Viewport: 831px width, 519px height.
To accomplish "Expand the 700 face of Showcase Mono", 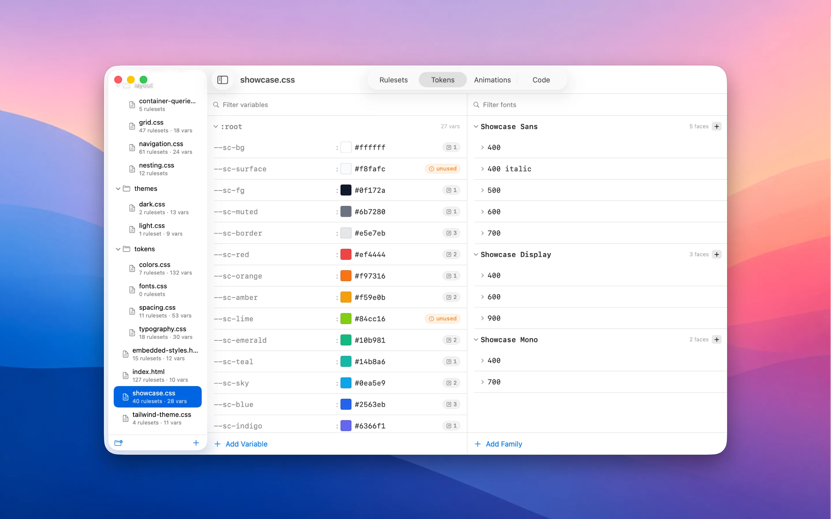I will click(482, 382).
